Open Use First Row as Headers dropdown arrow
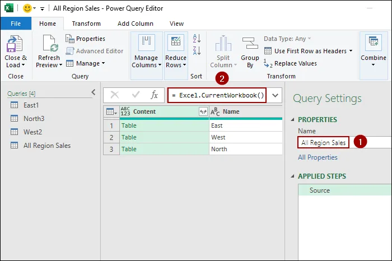 pyautogui.click(x=351, y=51)
